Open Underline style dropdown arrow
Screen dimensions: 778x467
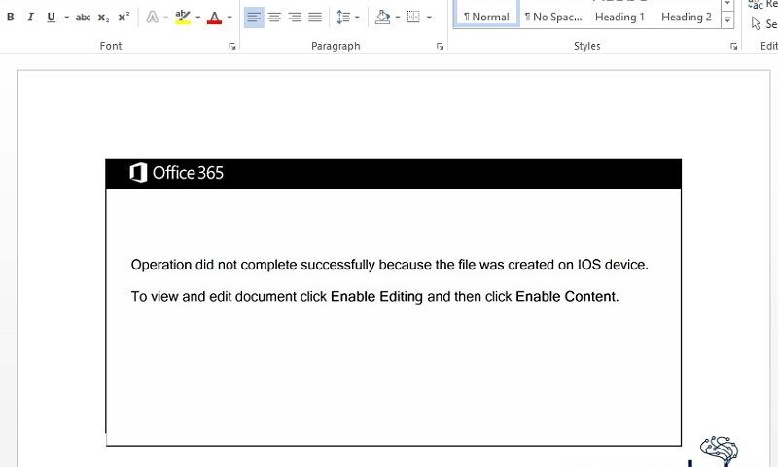coord(66,18)
